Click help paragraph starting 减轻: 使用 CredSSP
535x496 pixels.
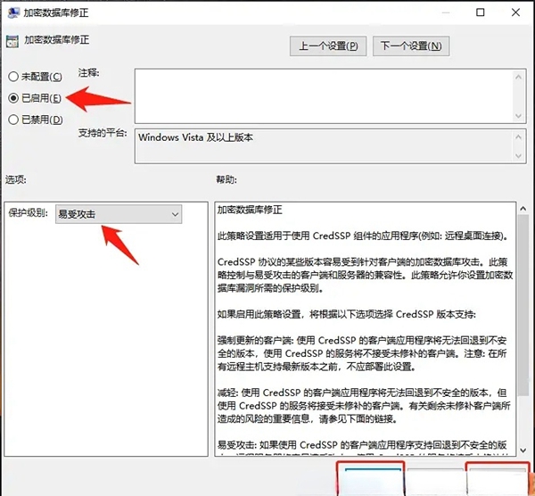pyautogui.click(x=364, y=406)
